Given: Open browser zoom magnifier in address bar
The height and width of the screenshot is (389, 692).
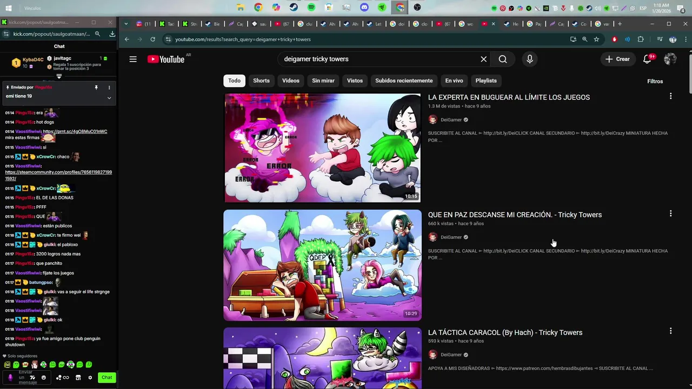Looking at the screenshot, I should point(584,39).
